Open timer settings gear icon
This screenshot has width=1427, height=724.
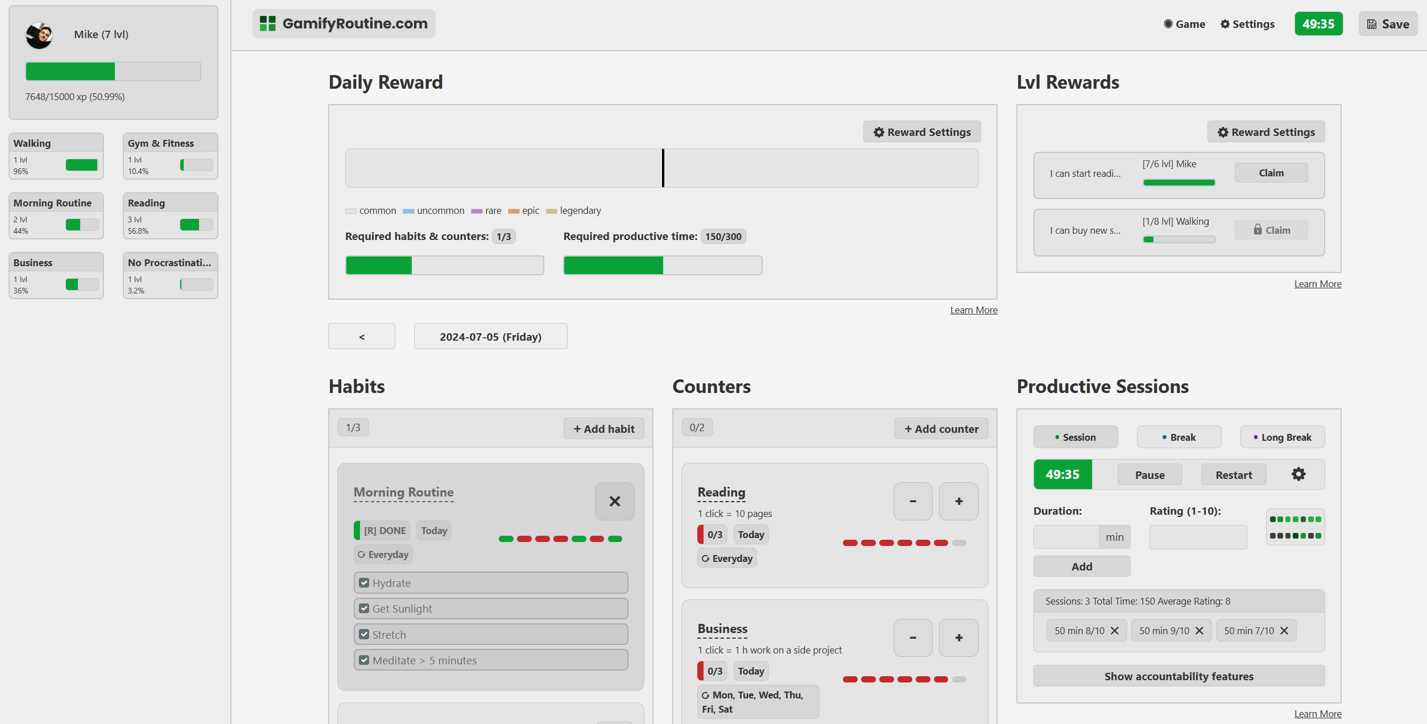[1298, 474]
